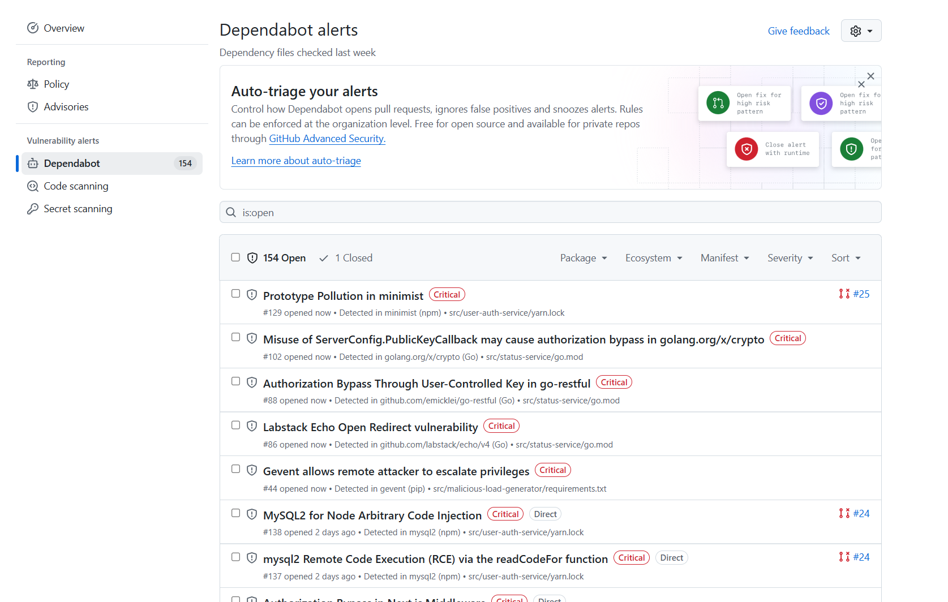Click shield icon beside Prototype Pollution alert
The image size is (948, 602).
click(x=252, y=294)
